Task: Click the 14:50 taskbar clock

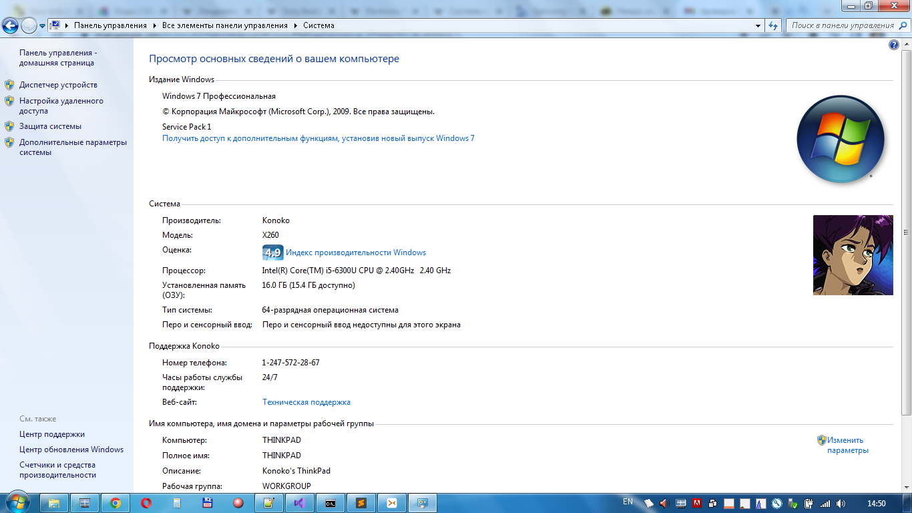Action: 876,503
